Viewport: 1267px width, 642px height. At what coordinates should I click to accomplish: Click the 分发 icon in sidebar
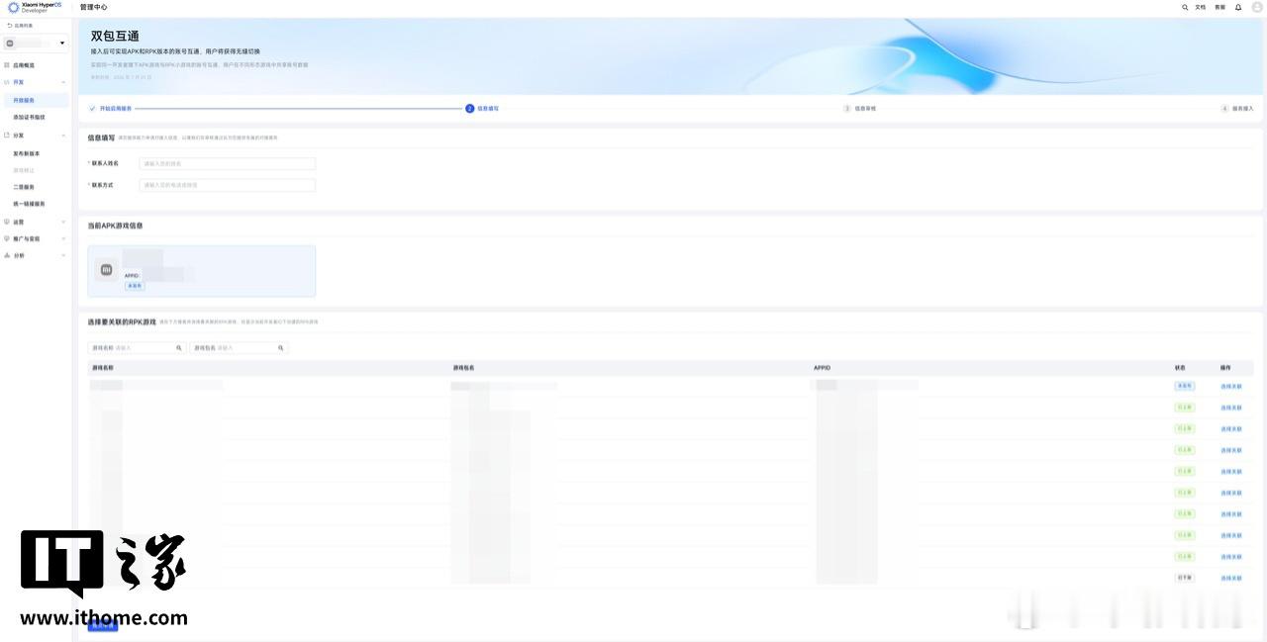click(x=7, y=136)
